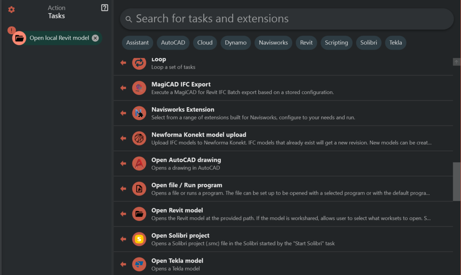Click the Open AutoCAD drawing icon

click(x=139, y=163)
